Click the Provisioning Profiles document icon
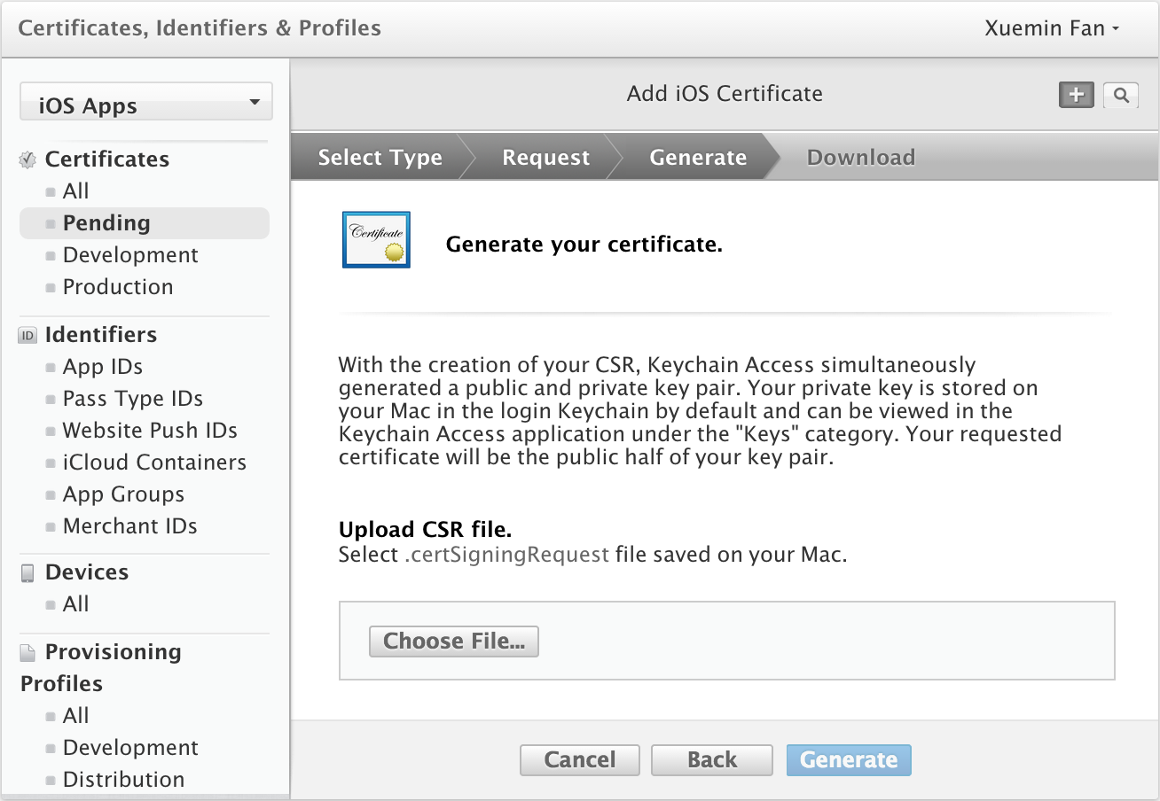This screenshot has height=801, width=1160. pos(28,652)
